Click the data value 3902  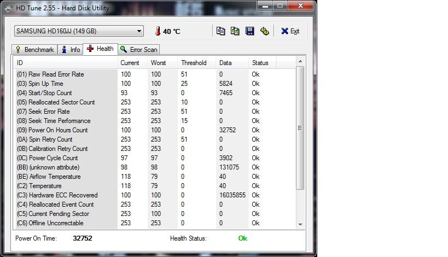pos(226,158)
